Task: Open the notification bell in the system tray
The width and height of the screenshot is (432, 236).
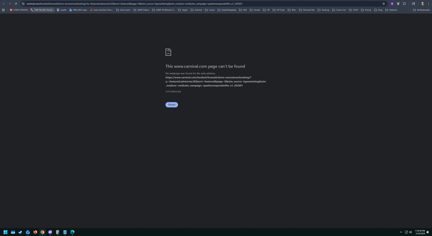Action: click(x=428, y=232)
